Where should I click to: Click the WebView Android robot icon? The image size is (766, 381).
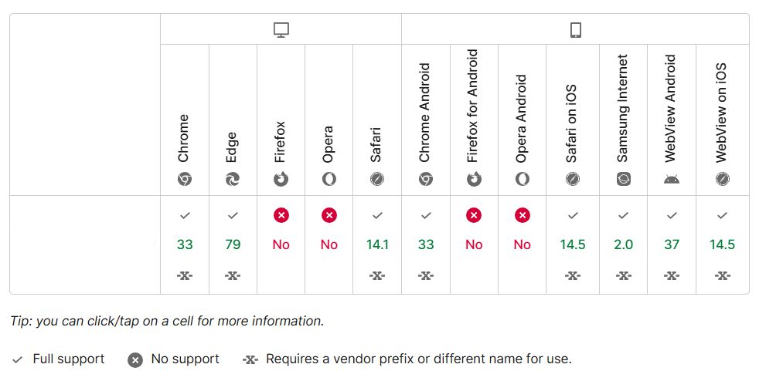click(672, 179)
